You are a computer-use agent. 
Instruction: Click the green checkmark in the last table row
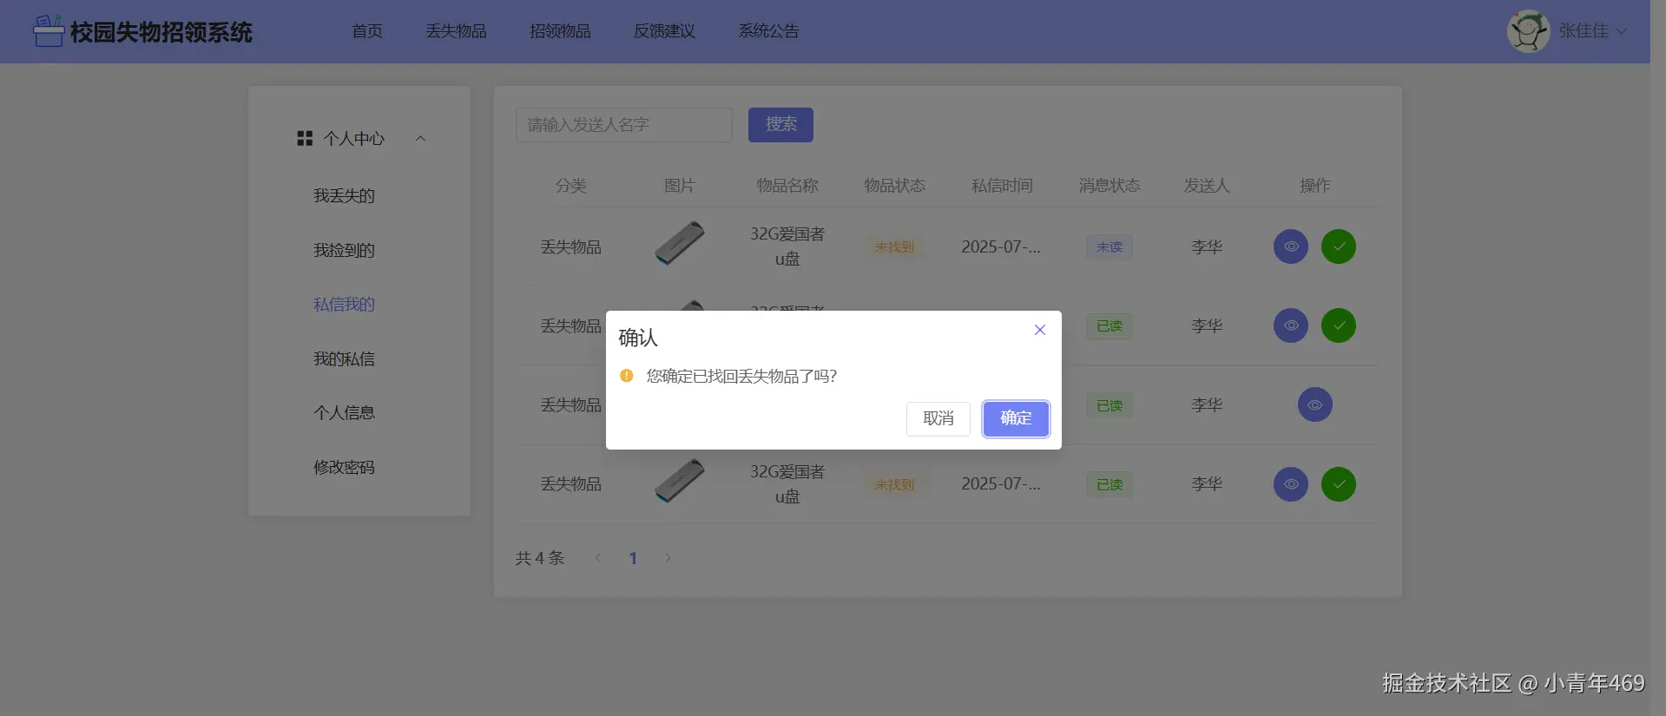1339,484
